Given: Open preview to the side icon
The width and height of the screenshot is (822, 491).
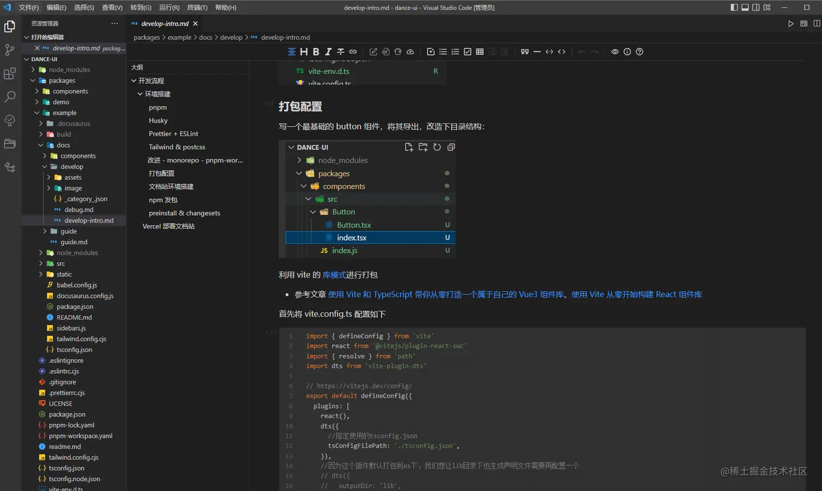Looking at the screenshot, I should click(x=804, y=23).
